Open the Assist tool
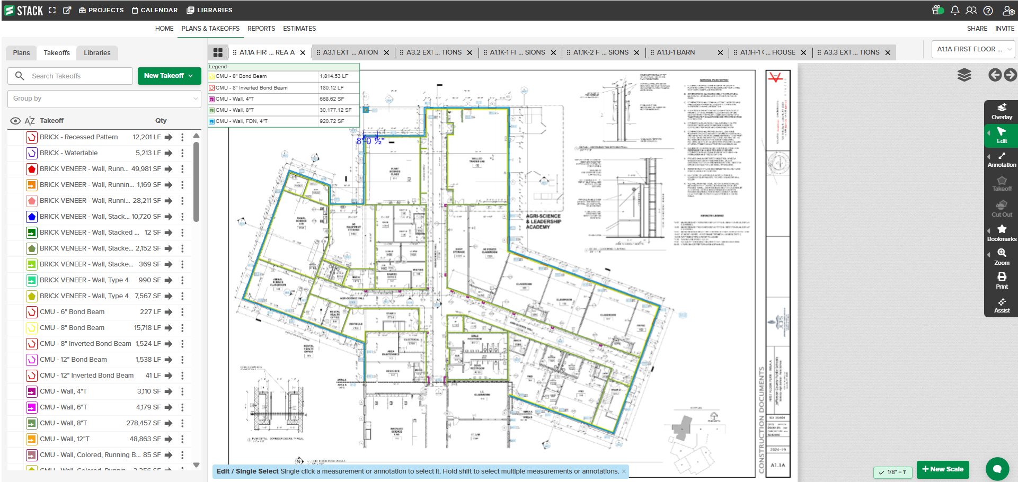Screen dimensions: 1018x482 coord(1001,305)
